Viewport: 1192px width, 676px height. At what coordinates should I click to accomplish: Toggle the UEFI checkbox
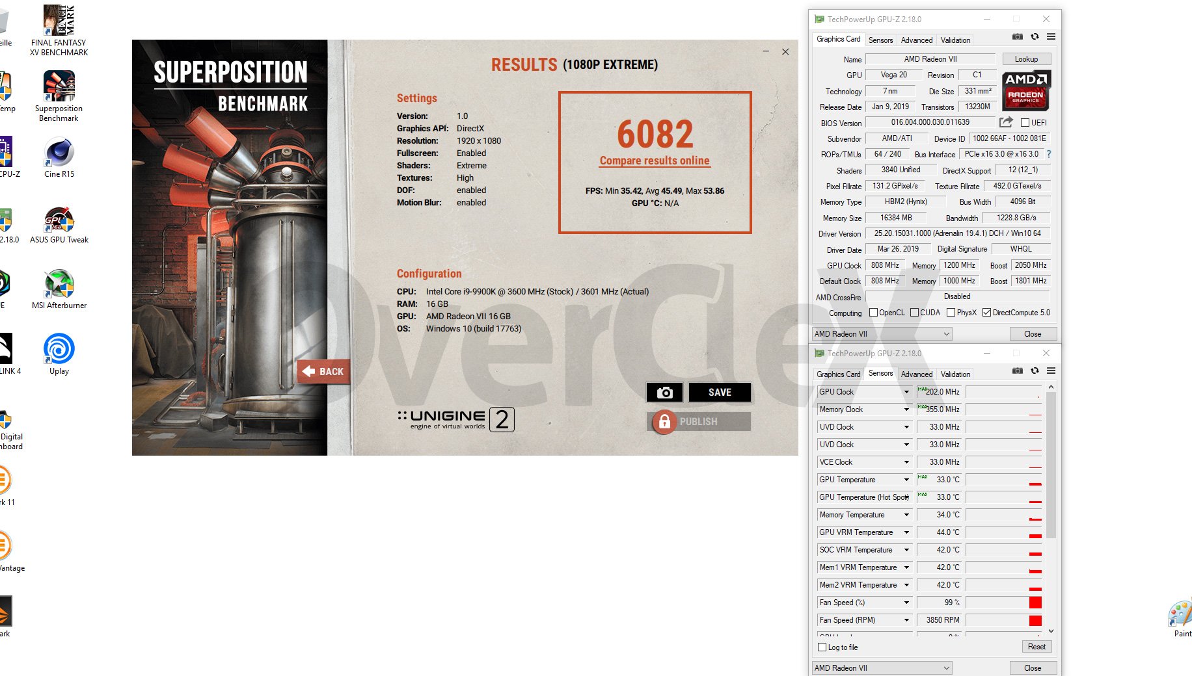pos(1025,123)
